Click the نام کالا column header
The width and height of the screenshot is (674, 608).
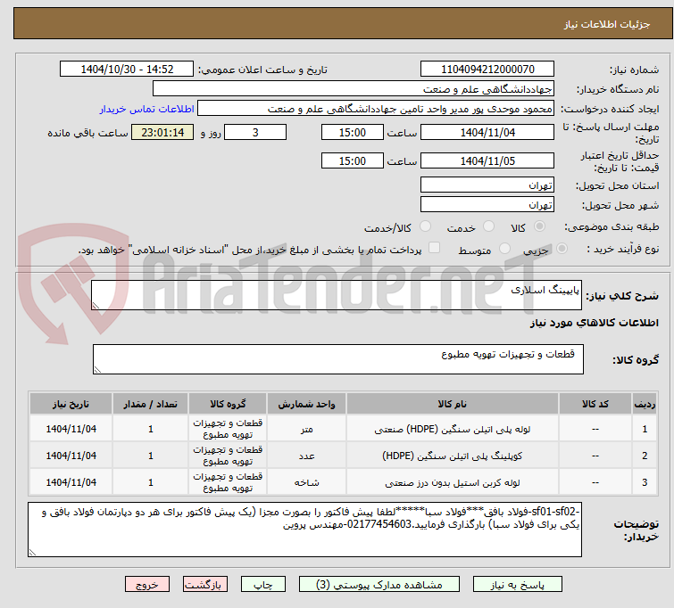(453, 404)
